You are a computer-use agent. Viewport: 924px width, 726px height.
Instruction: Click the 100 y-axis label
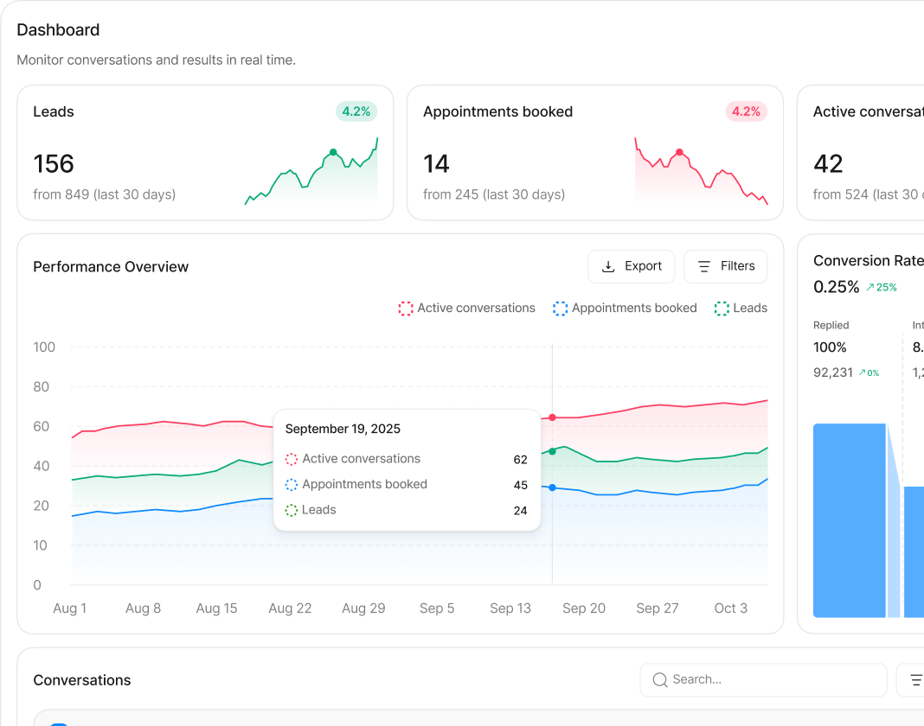click(44, 347)
